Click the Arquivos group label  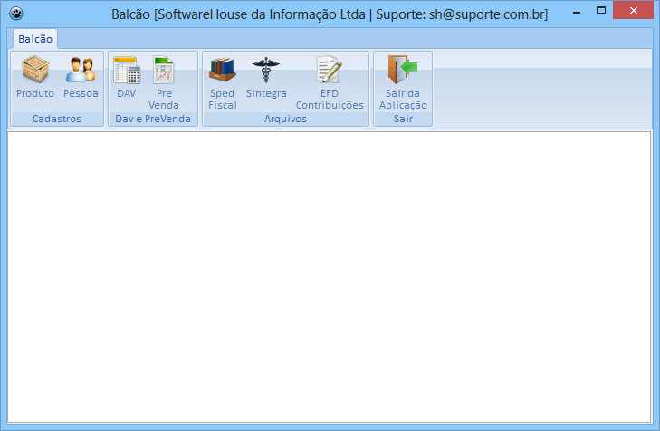(285, 119)
